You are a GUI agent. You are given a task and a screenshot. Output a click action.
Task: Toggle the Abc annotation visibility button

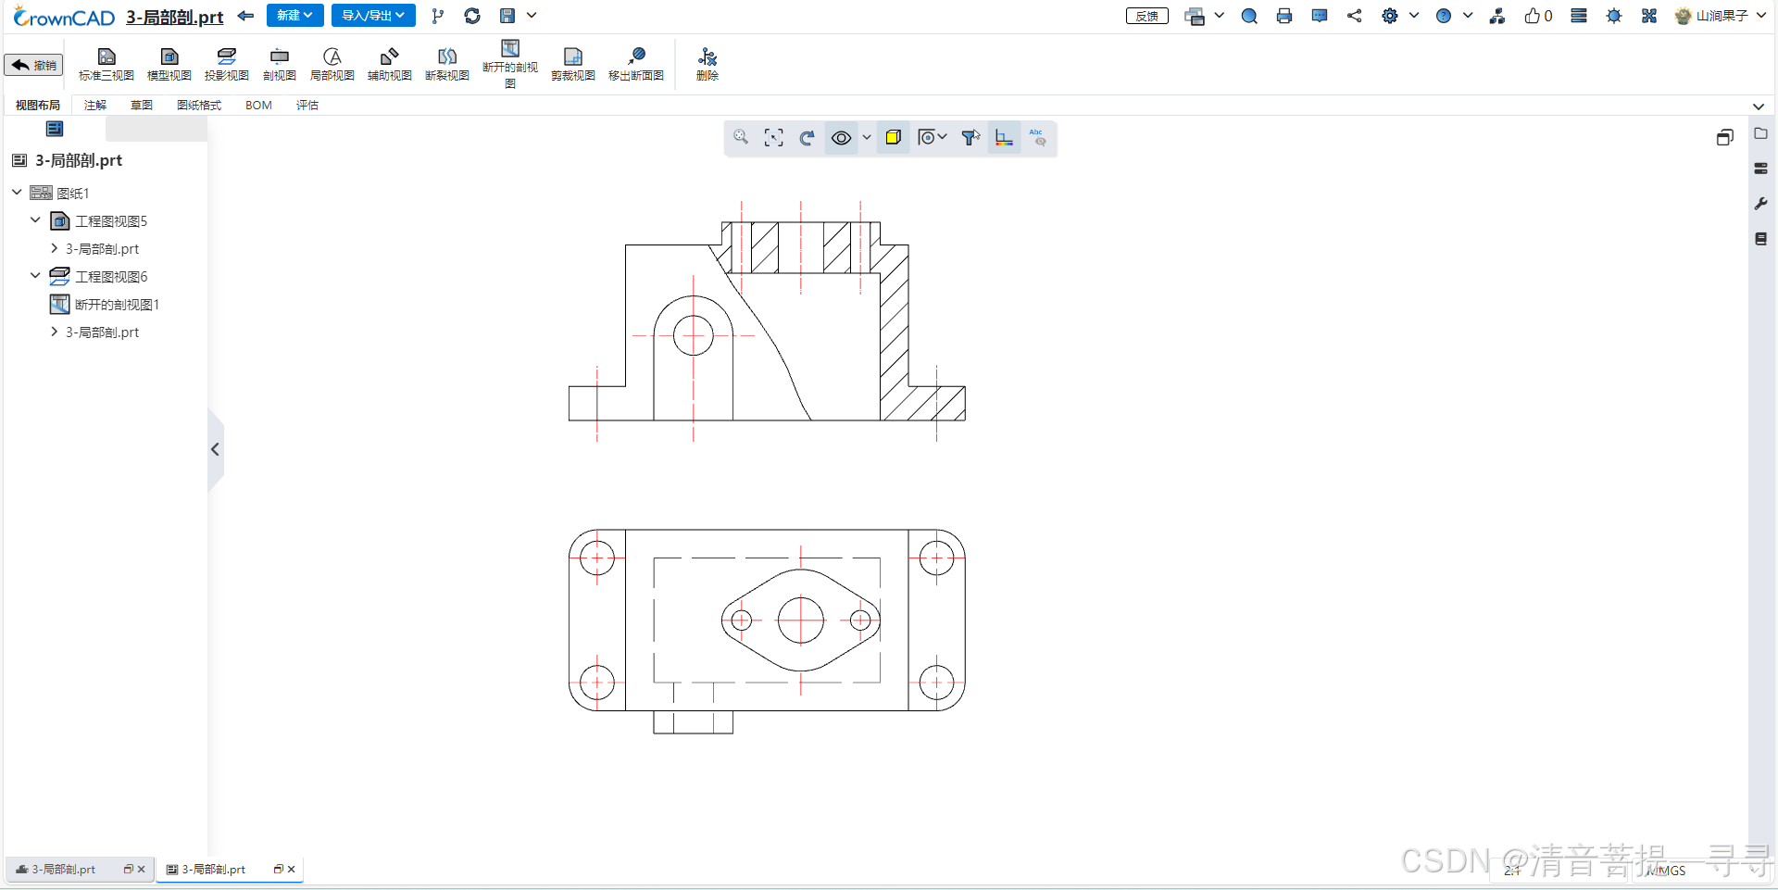pos(1037,138)
